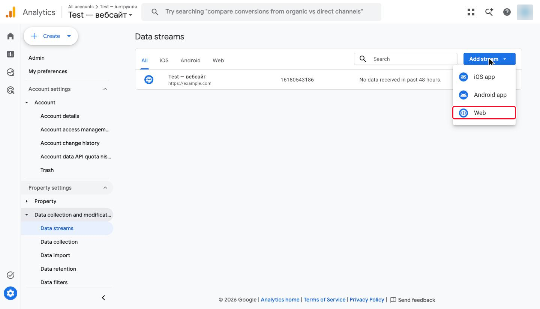Collapse the Account settings section

105,89
